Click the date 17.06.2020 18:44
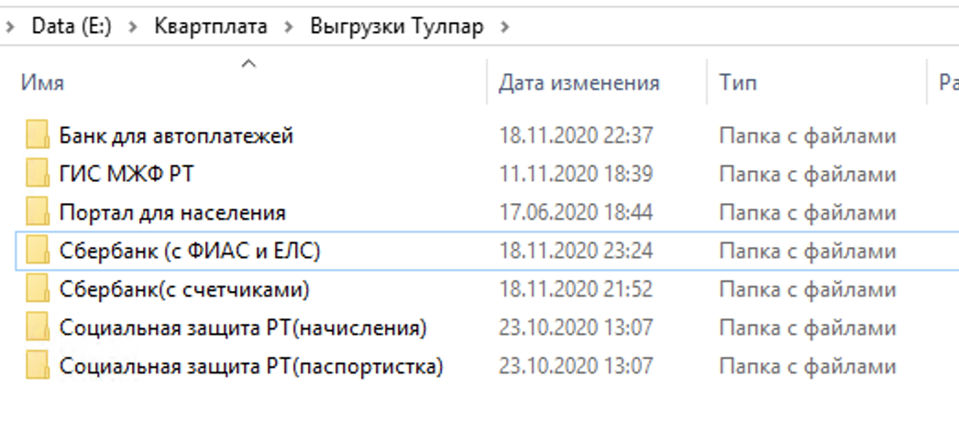This screenshot has height=421, width=959. click(576, 212)
